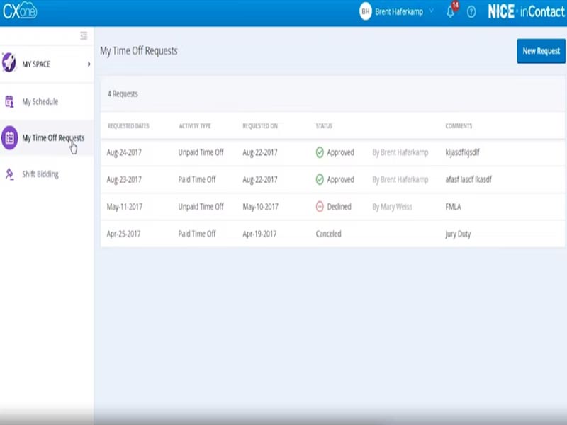Click the My Schedule calendar icon
The height and width of the screenshot is (425, 567).
click(9, 101)
